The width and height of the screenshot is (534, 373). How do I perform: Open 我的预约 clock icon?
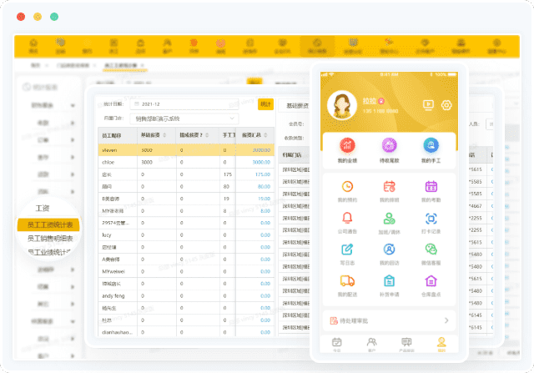pyautogui.click(x=347, y=187)
